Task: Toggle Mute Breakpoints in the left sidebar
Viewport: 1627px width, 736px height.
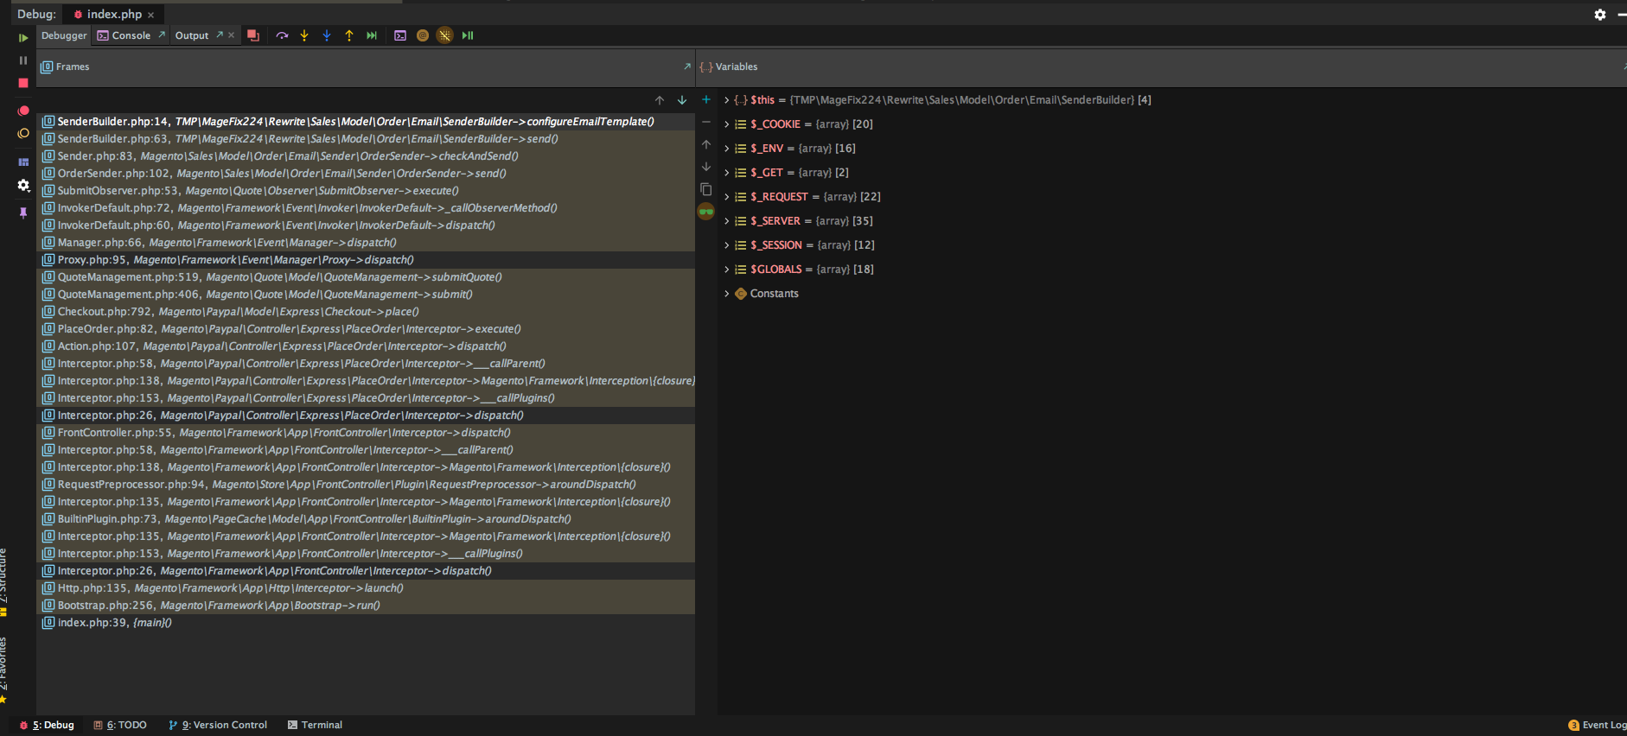Action: (x=23, y=133)
